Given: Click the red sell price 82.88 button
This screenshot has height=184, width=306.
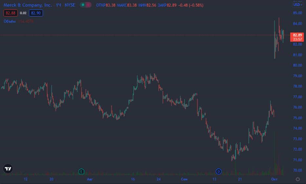Looking at the screenshot, I should pos(10,13).
